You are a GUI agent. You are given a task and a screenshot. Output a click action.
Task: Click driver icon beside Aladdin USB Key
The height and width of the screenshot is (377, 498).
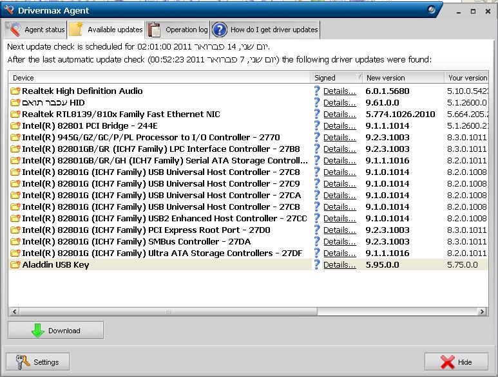[15, 265]
